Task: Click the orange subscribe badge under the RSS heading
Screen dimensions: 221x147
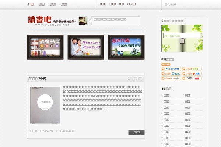Action: pos(166,64)
